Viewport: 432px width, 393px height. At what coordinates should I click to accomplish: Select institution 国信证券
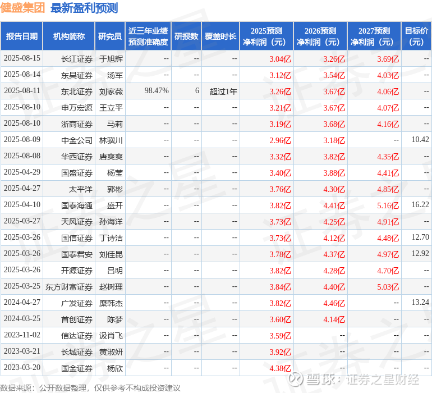coord(77,238)
